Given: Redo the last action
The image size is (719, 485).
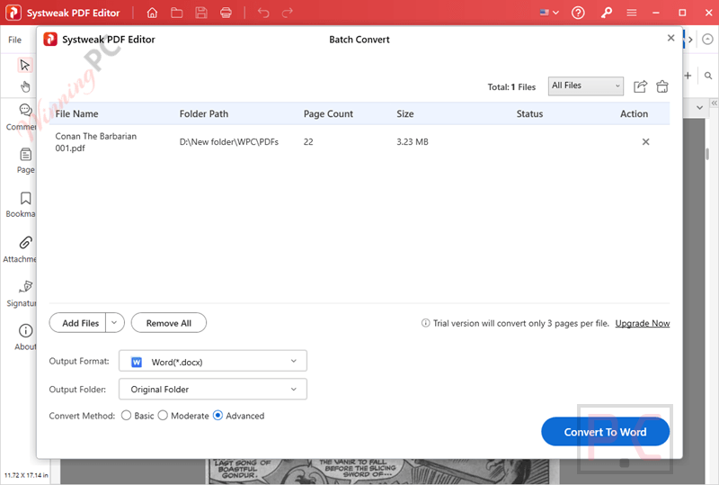Looking at the screenshot, I should point(287,13).
